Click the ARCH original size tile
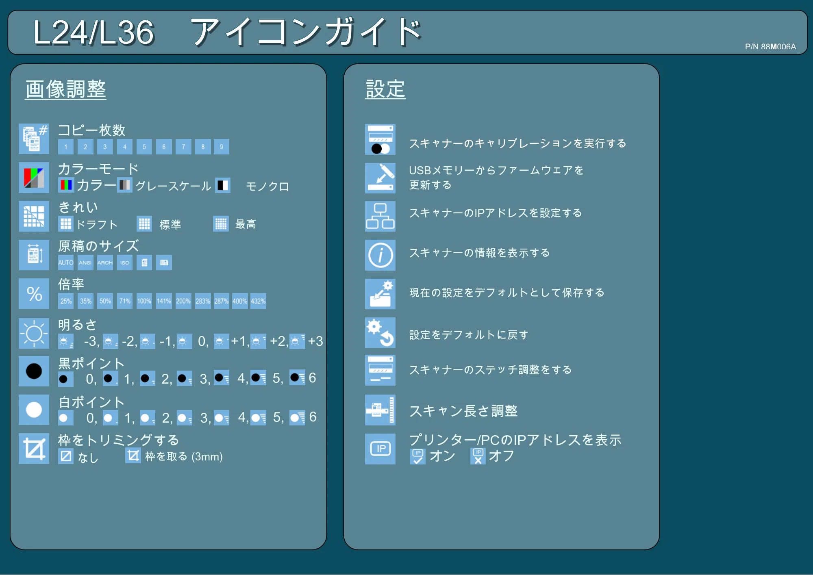Viewport: 813px width, 575px height. click(105, 263)
